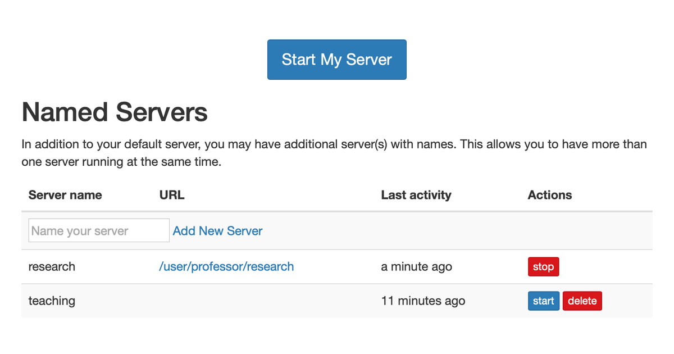This screenshot has width=674, height=354.
Task: Click the '11 minutes ago' activity text
Action: pyautogui.click(x=423, y=301)
